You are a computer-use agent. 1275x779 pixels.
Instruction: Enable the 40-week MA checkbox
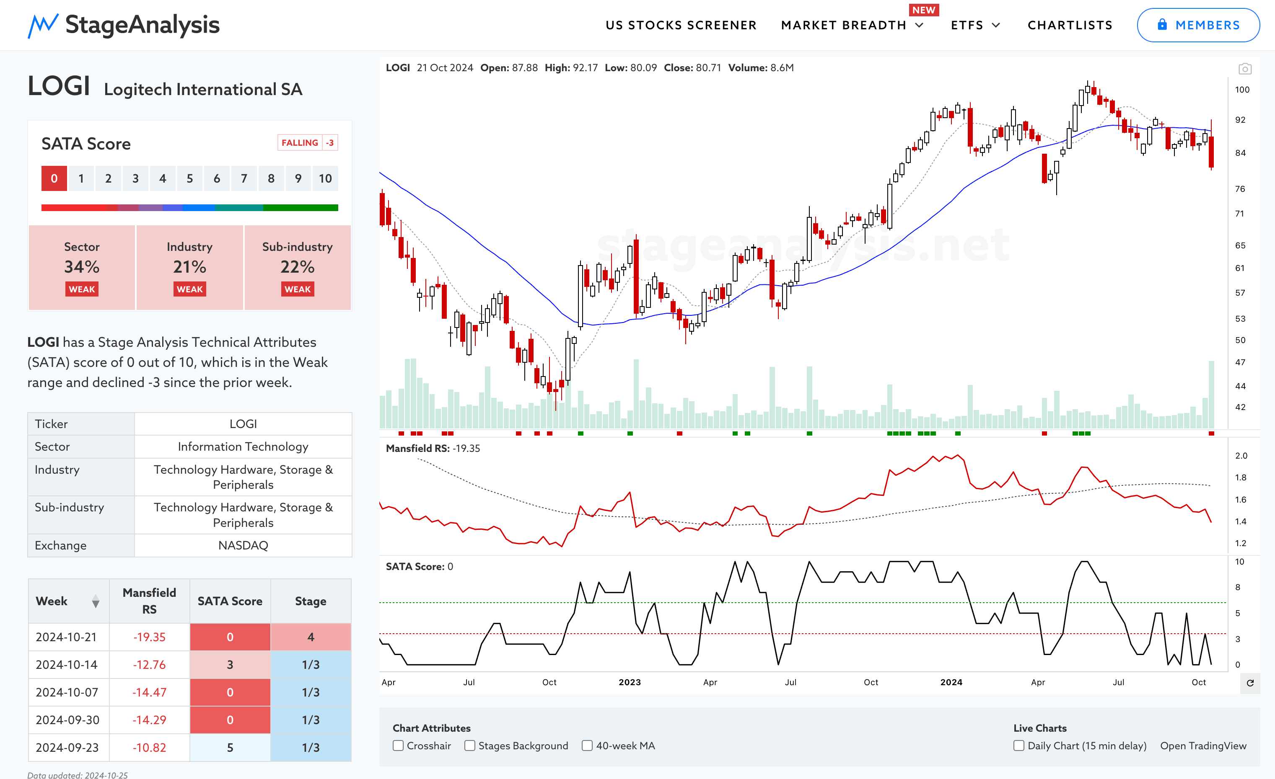point(587,745)
